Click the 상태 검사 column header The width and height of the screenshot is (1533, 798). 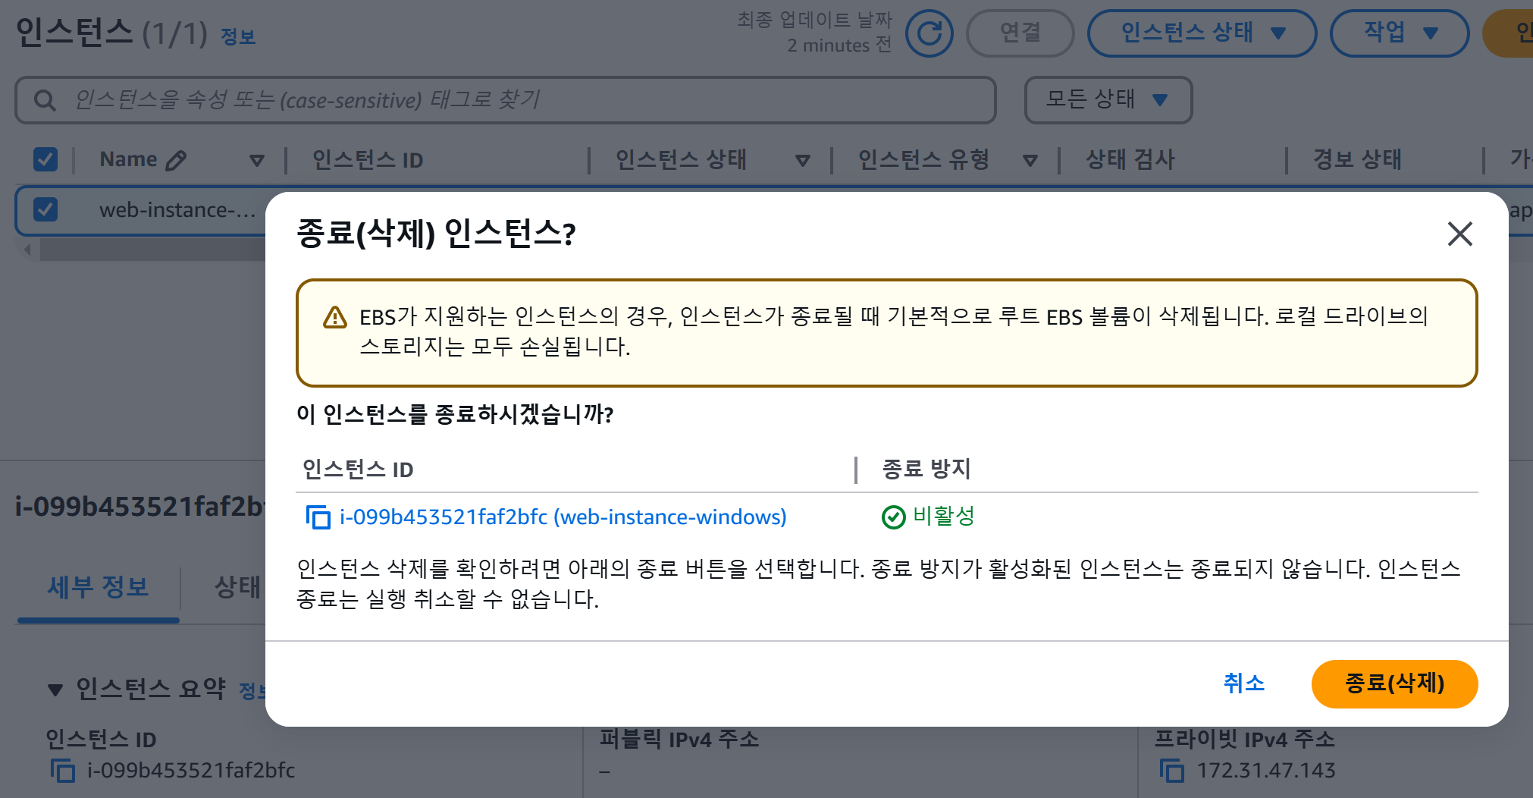point(1130,160)
